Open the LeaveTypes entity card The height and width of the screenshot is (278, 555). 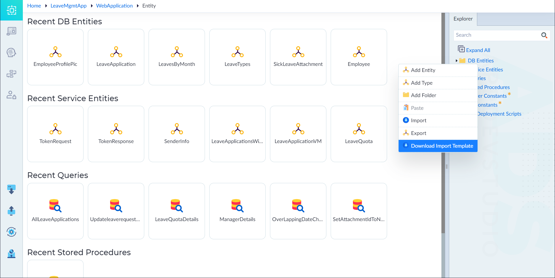[237, 57]
